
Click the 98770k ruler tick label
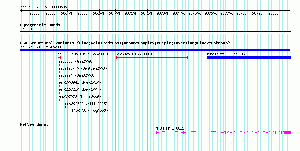(x=227, y=13)
